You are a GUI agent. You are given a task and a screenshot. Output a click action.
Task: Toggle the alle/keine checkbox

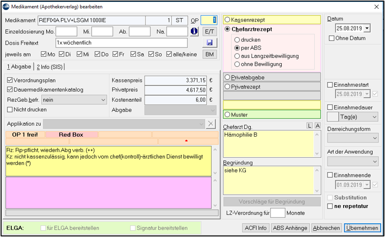(x=169, y=54)
